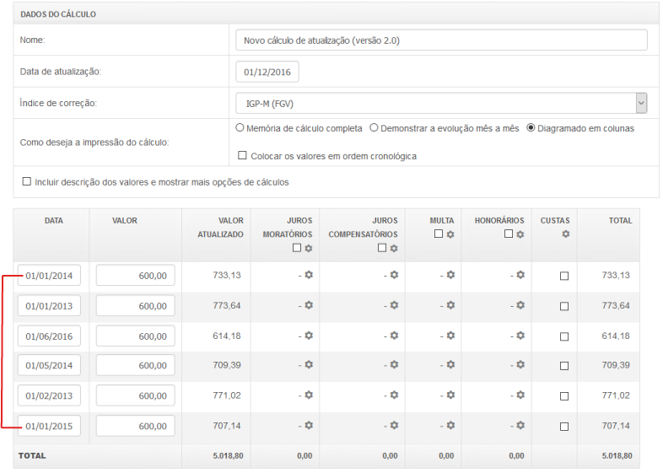Click Juros Compensatórios gear for row 01/05/2014

coord(394,364)
